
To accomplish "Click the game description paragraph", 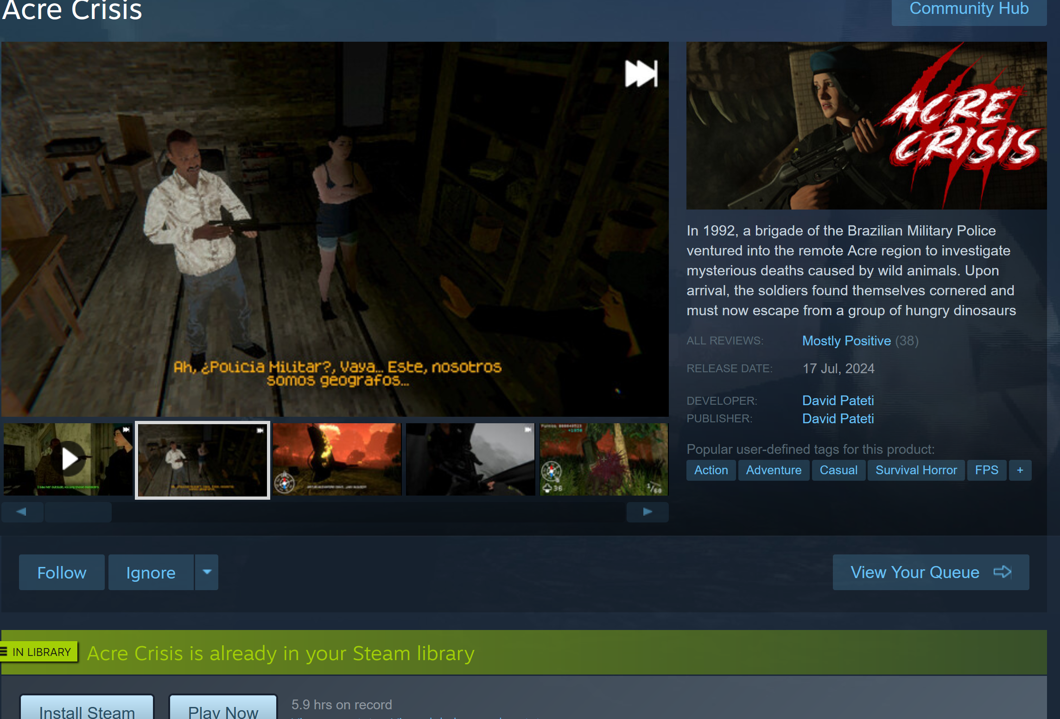I will 851,270.
